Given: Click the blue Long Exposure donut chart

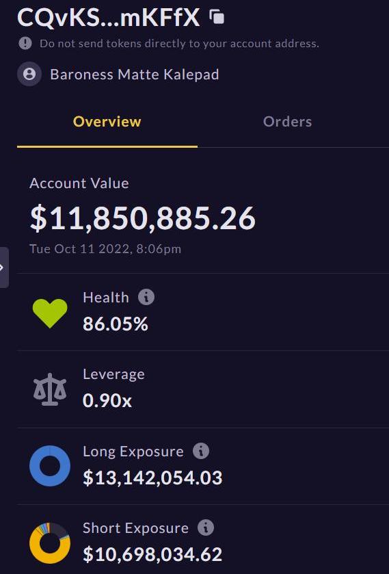Looking at the screenshot, I should 50,466.
